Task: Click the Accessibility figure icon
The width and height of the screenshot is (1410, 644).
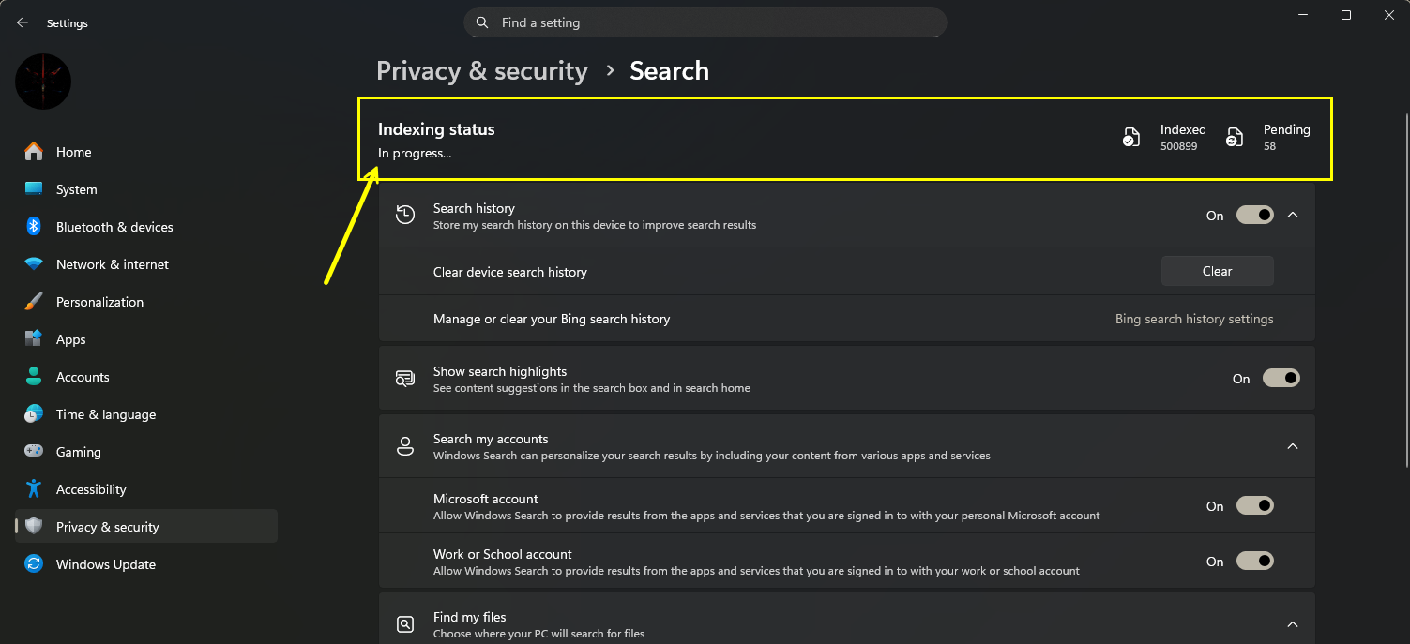Action: tap(34, 489)
